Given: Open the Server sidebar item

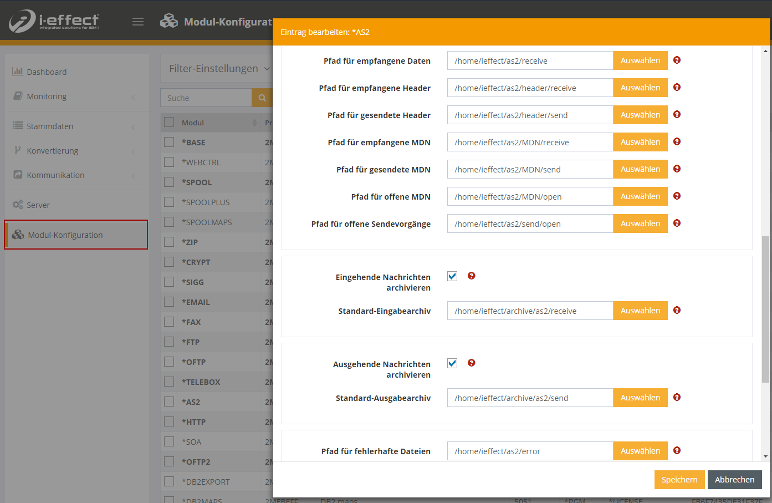Looking at the screenshot, I should point(38,205).
